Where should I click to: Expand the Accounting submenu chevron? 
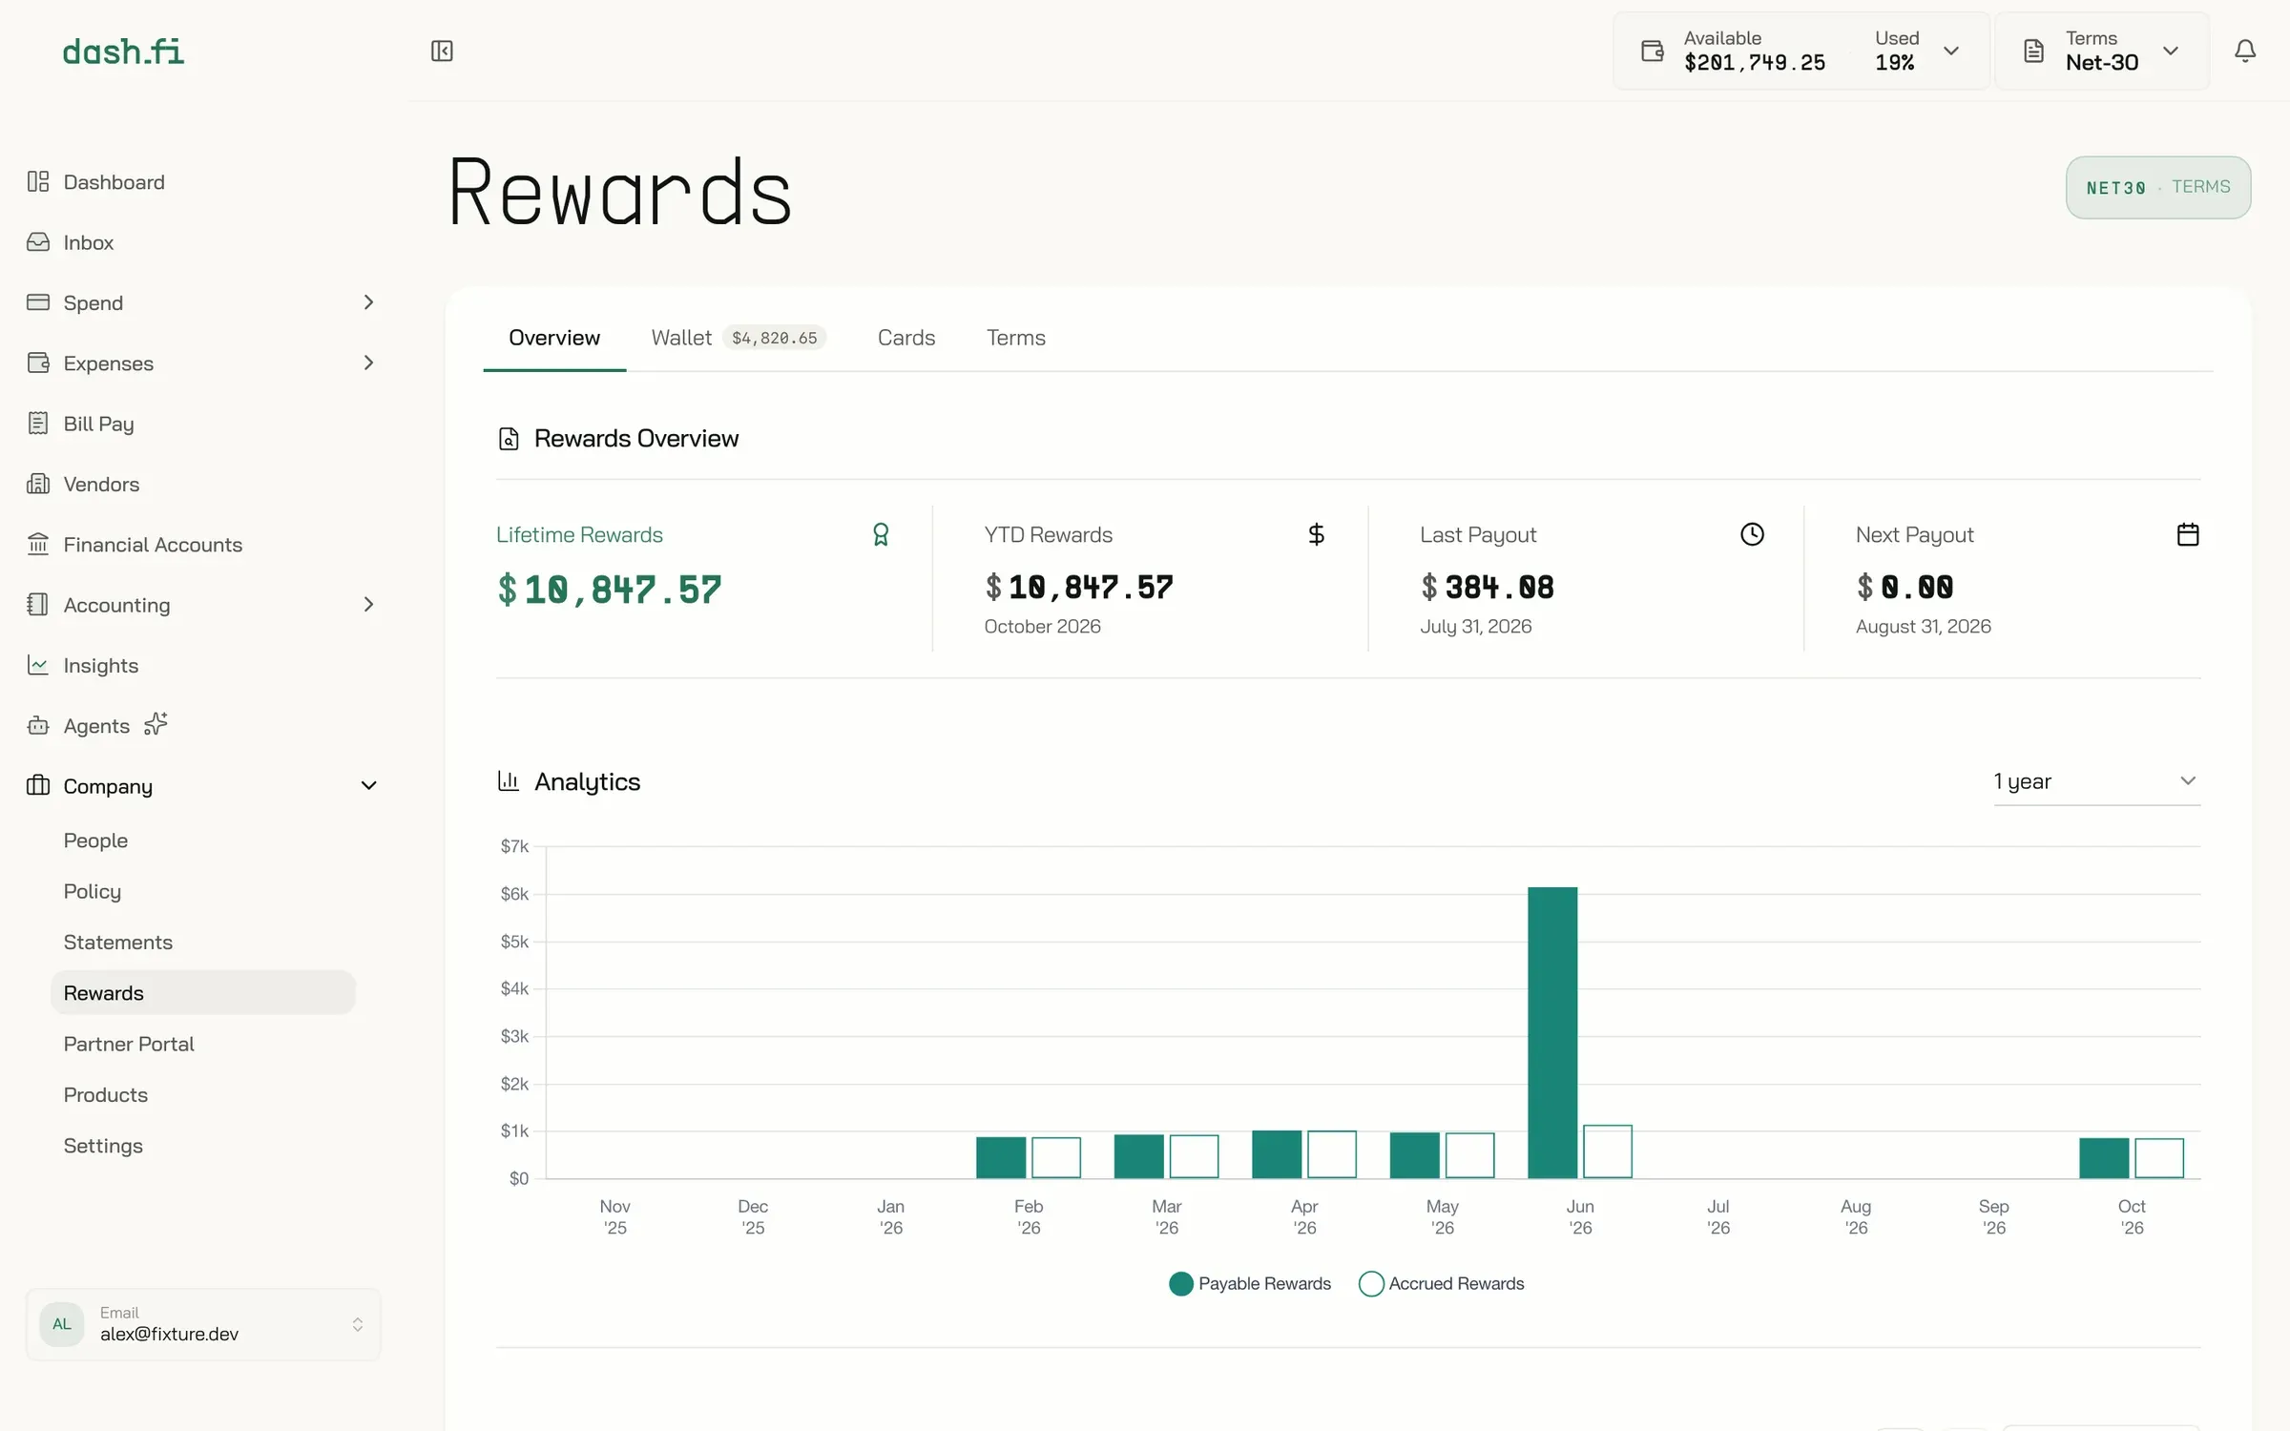click(368, 605)
